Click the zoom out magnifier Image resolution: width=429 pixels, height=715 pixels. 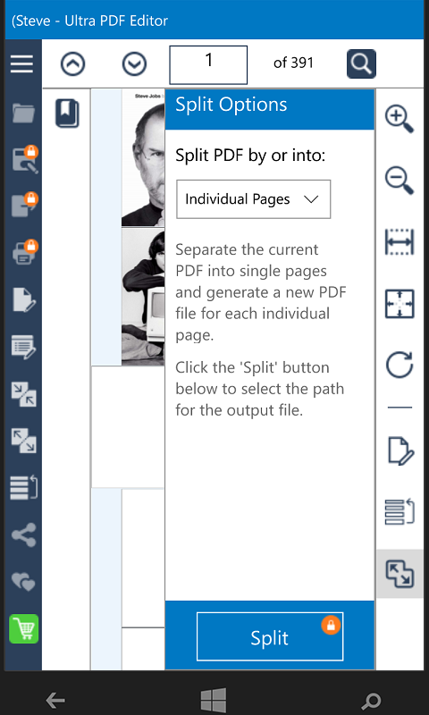click(x=399, y=181)
